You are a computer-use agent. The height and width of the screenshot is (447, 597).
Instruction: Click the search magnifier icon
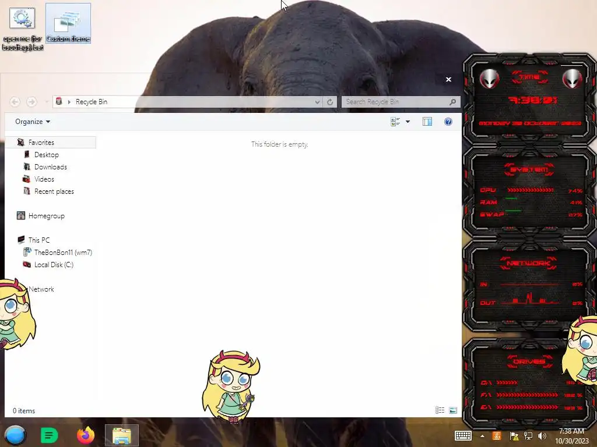[x=452, y=102]
